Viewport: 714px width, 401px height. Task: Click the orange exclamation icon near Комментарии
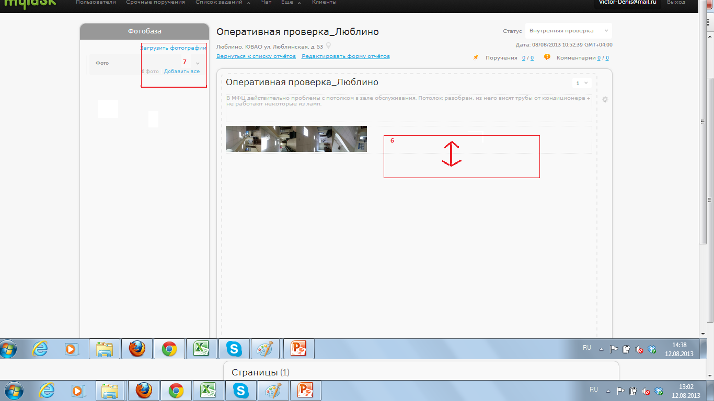[547, 57]
